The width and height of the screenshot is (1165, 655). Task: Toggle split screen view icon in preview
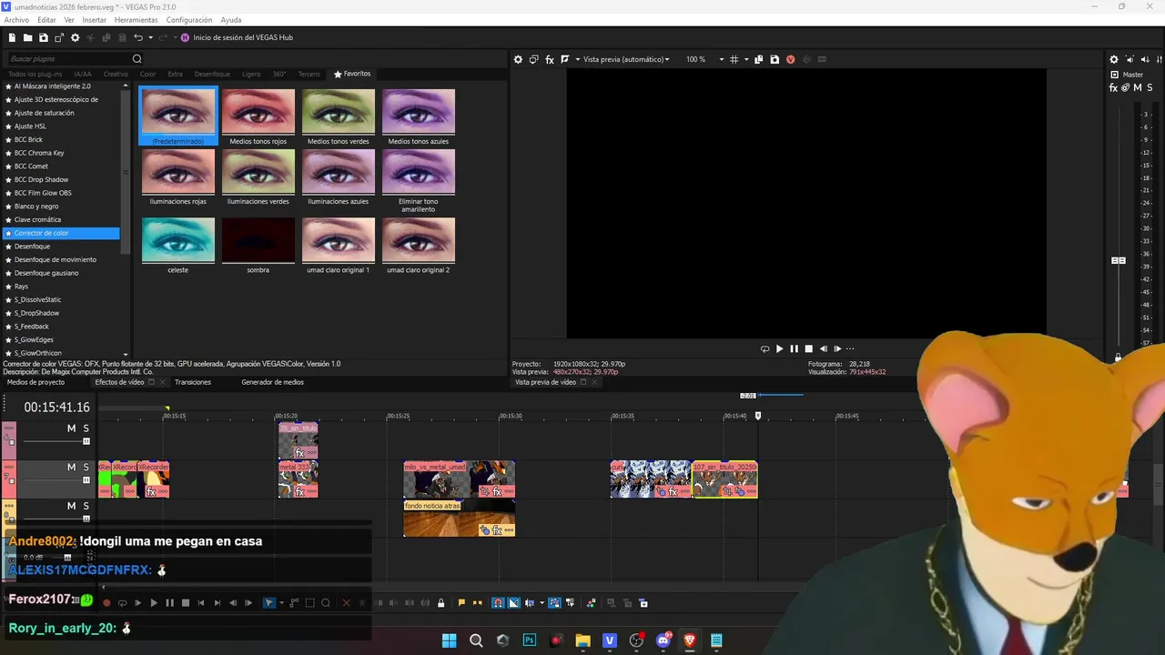(x=565, y=59)
